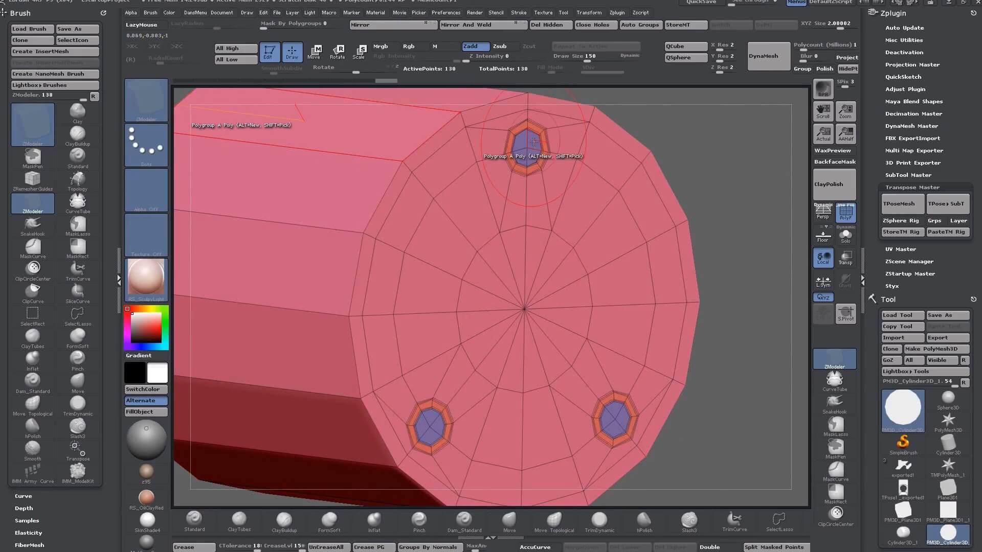Viewport: 982px width, 552px height.
Task: Expand the UV Master plugin section
Action: tap(901, 249)
